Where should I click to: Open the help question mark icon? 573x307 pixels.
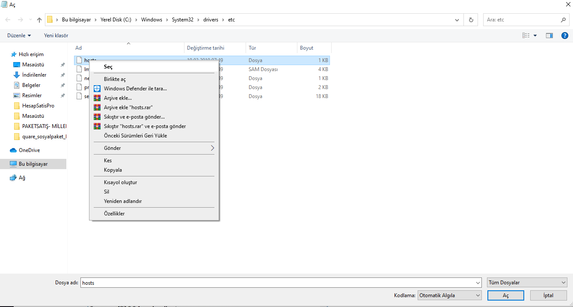pyautogui.click(x=564, y=36)
